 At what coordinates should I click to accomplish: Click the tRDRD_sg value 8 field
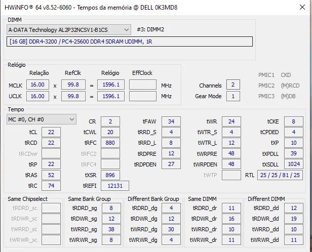(x=111, y=208)
